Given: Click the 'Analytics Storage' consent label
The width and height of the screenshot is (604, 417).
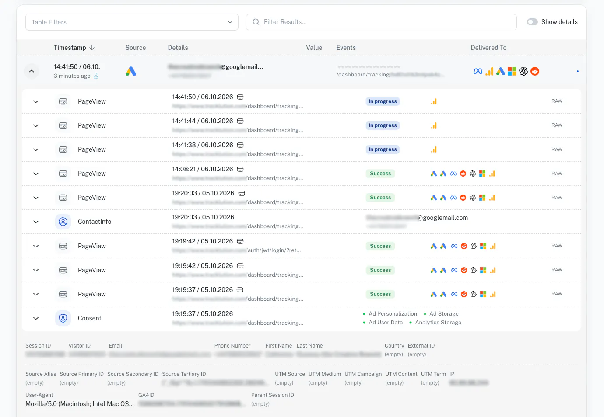Looking at the screenshot, I should (x=438, y=323).
